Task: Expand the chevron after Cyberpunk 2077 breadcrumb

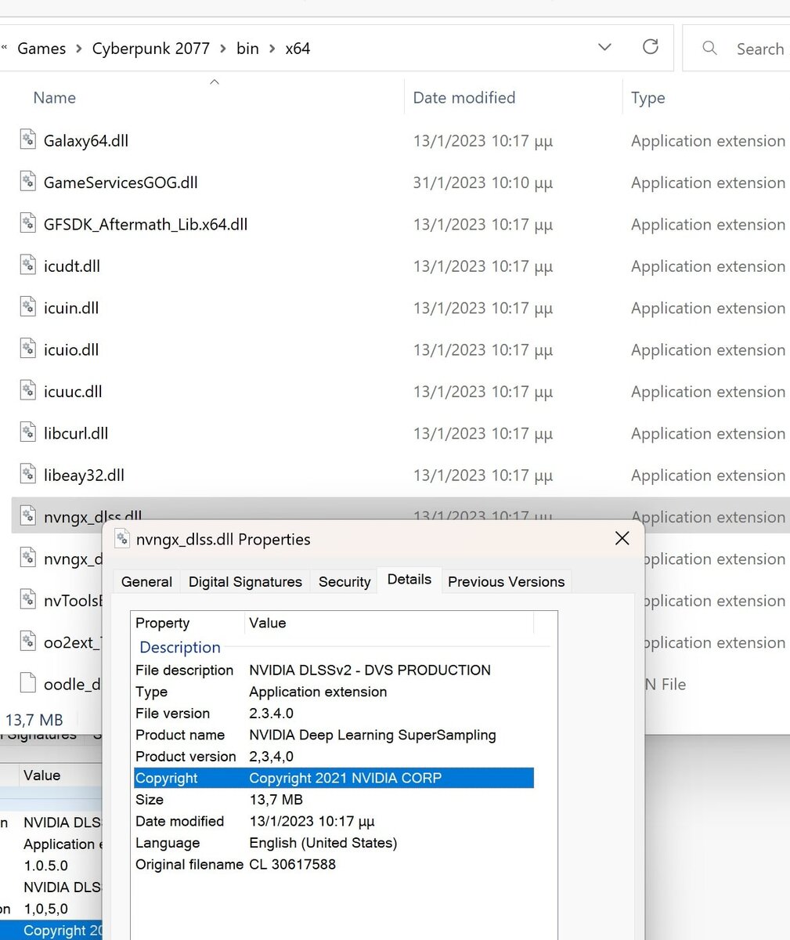Action: (222, 49)
